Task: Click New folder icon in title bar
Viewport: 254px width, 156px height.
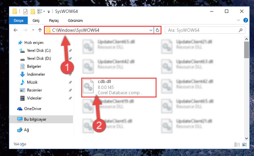Action: click(33, 12)
